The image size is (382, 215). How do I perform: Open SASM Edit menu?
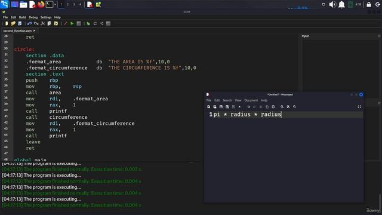[x=13, y=17]
